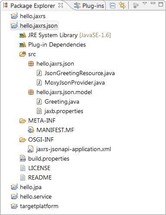Click the src source folder icon
The image size is (166, 215).
23,54
